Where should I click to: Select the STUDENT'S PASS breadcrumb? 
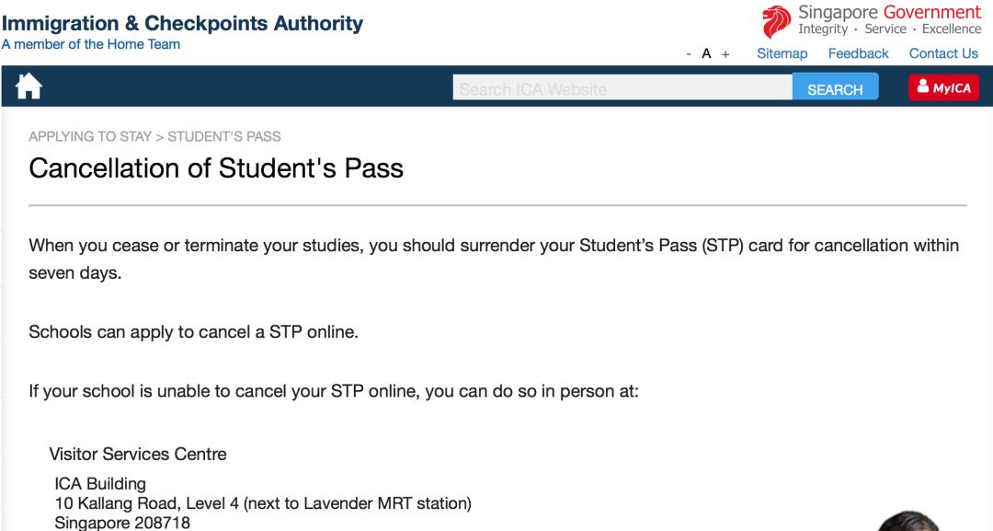[x=224, y=136]
